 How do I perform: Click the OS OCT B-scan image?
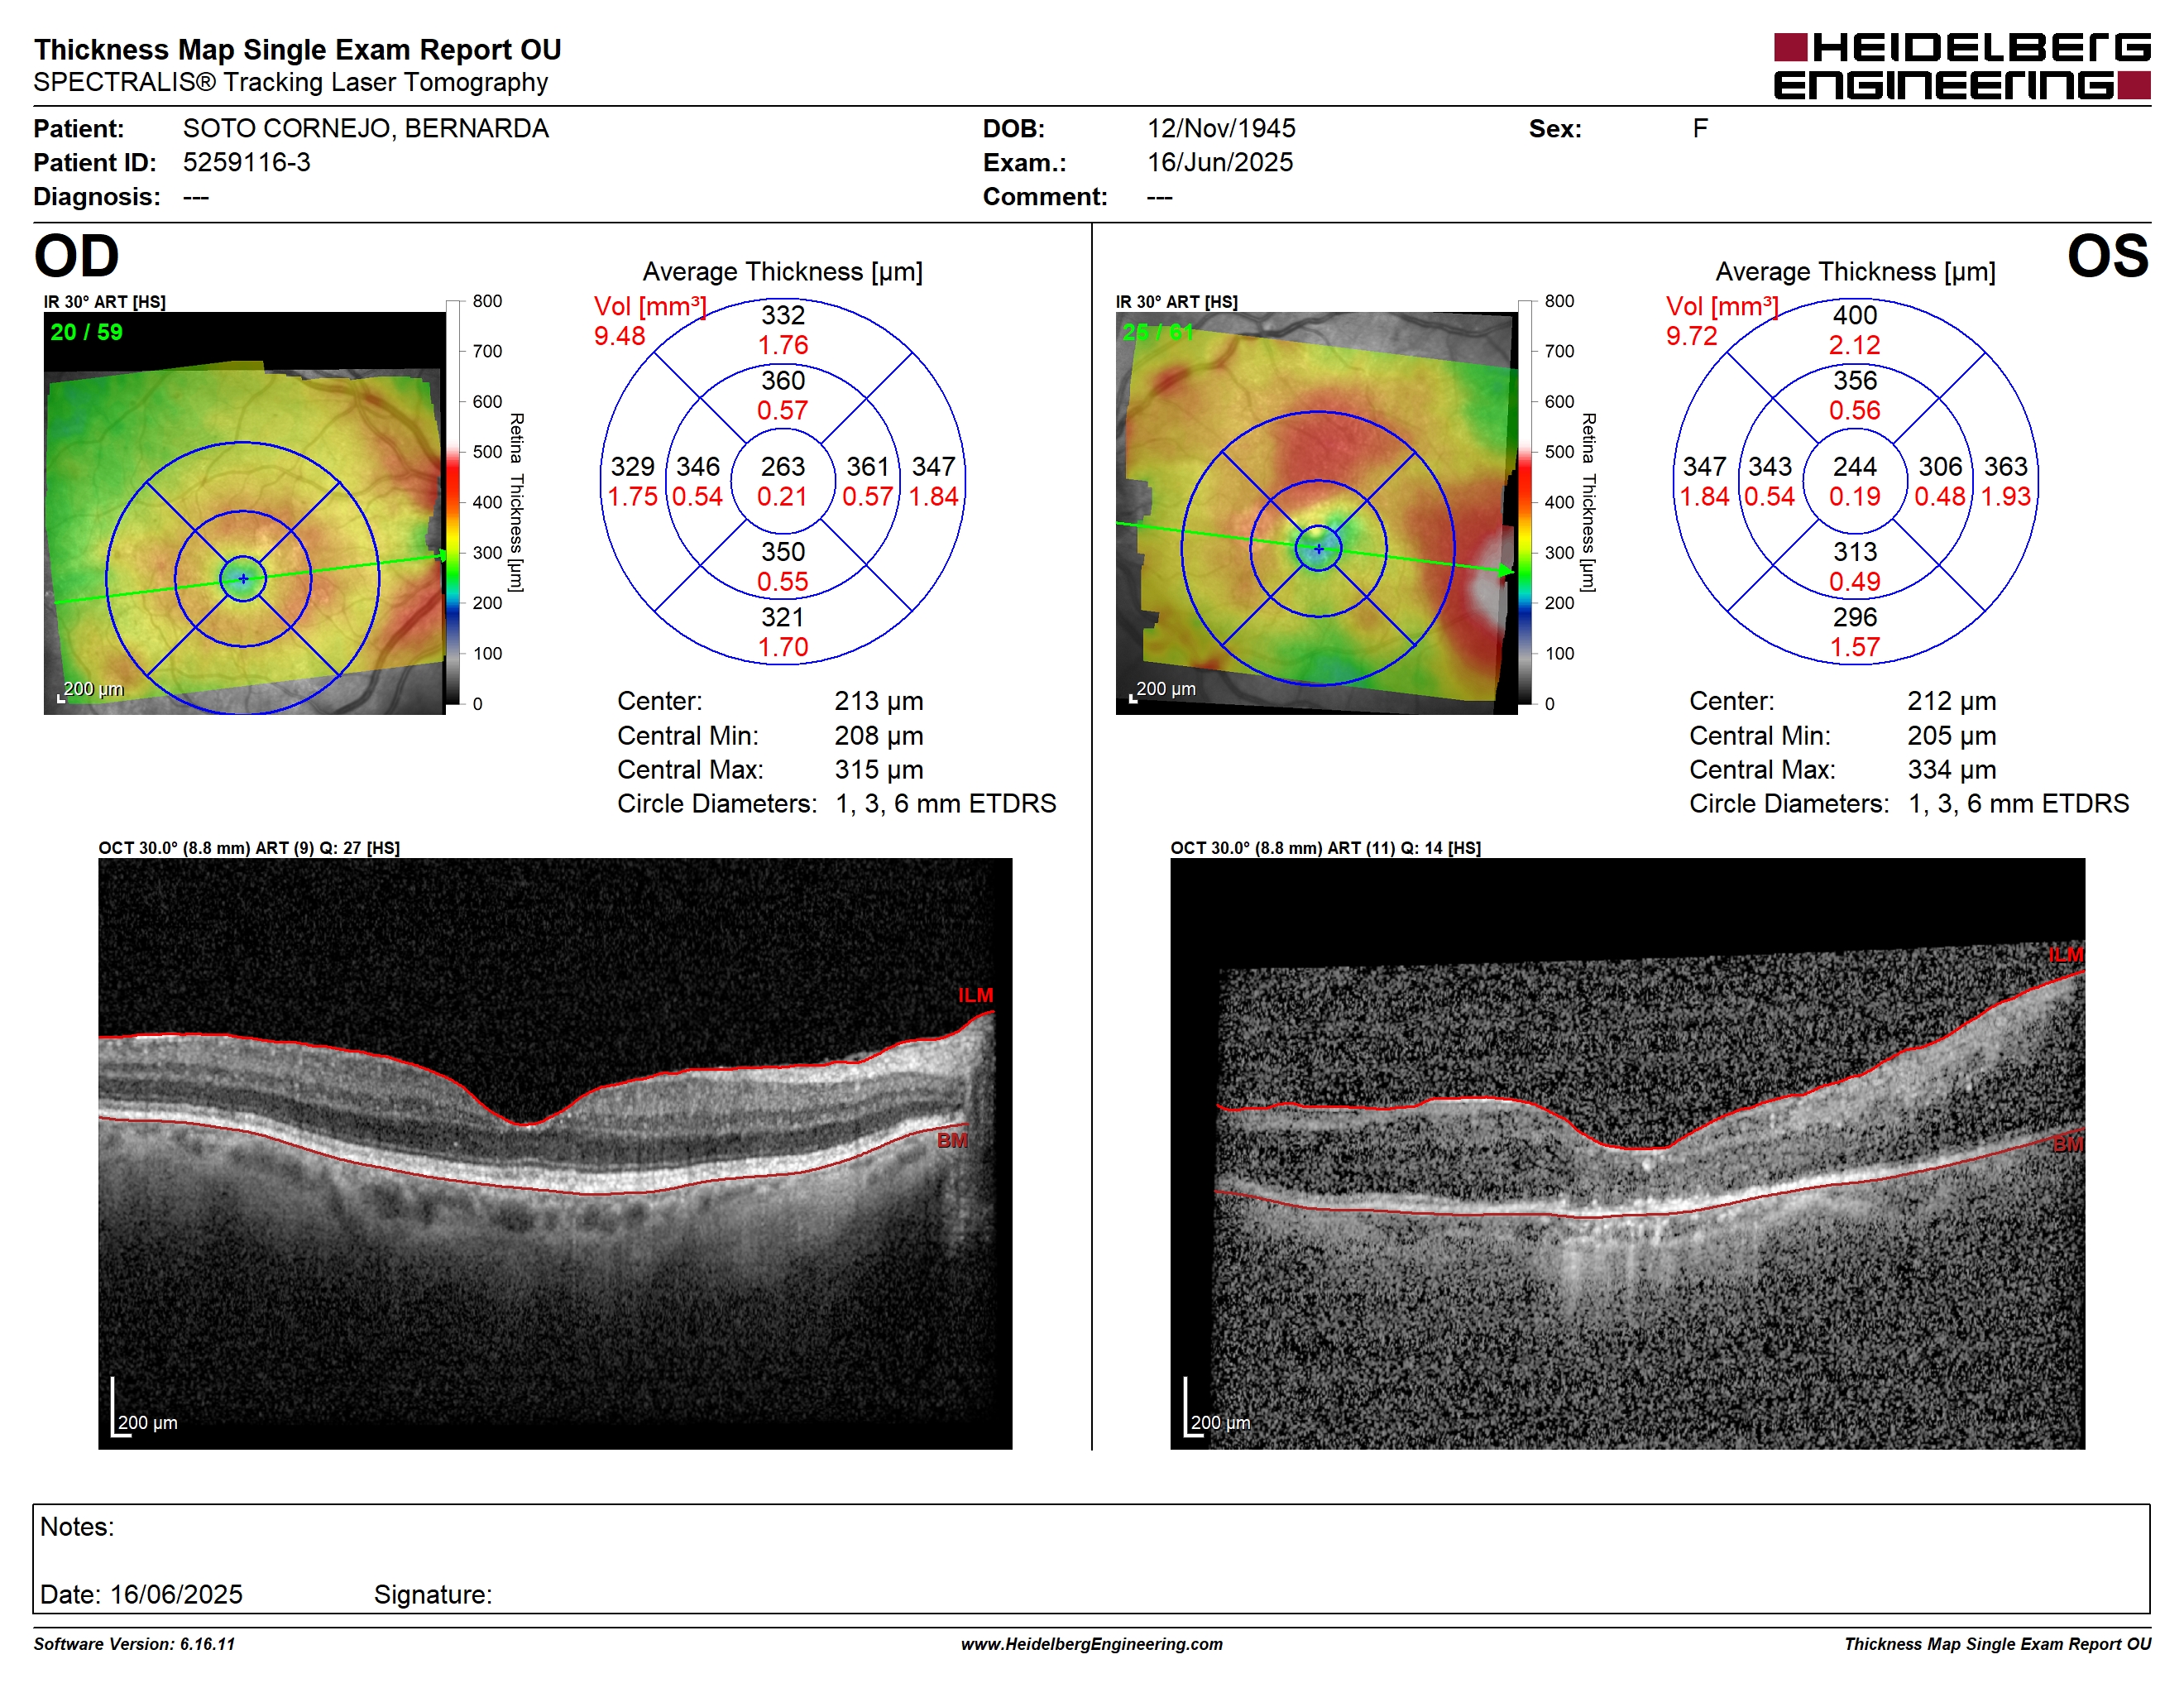[1627, 1153]
